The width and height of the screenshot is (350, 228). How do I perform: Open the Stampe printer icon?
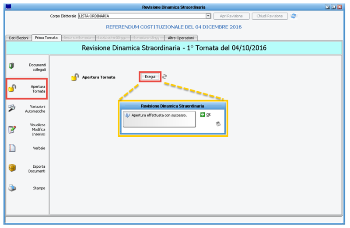[x=12, y=188]
